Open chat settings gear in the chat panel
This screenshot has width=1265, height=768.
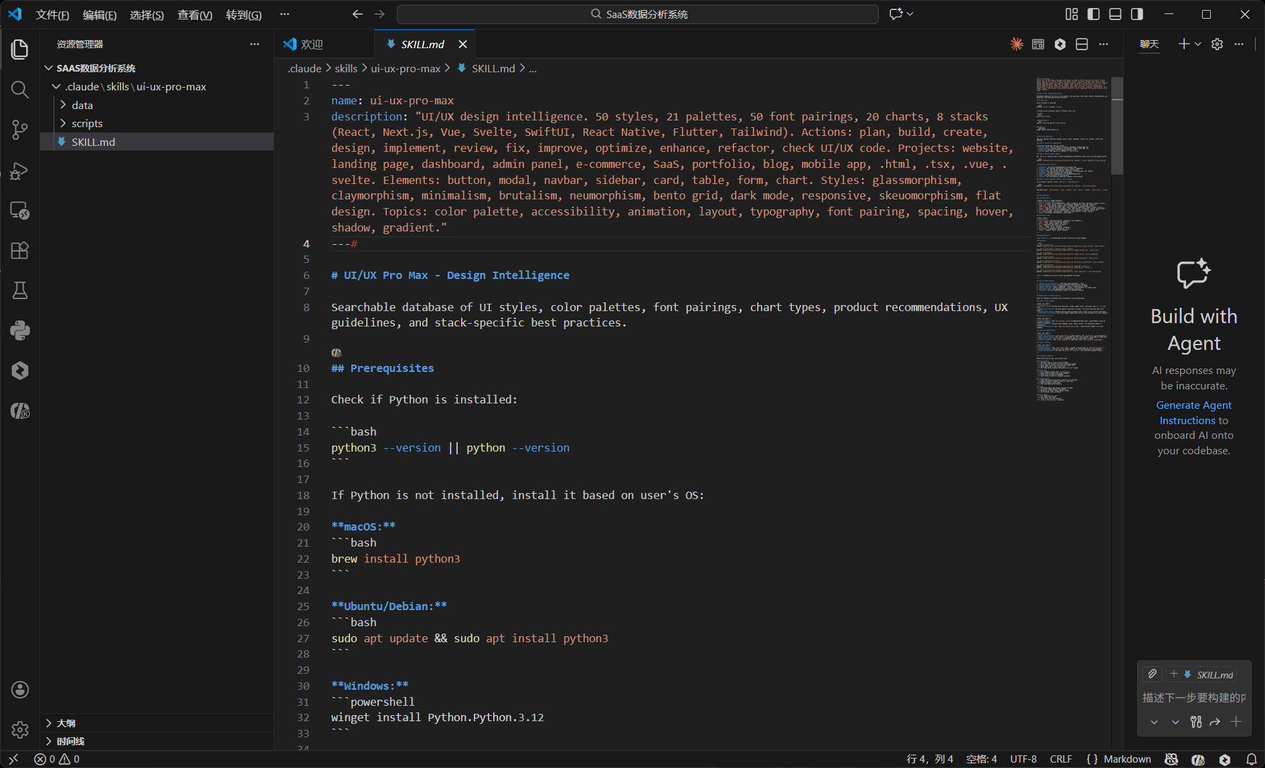pos(1217,44)
